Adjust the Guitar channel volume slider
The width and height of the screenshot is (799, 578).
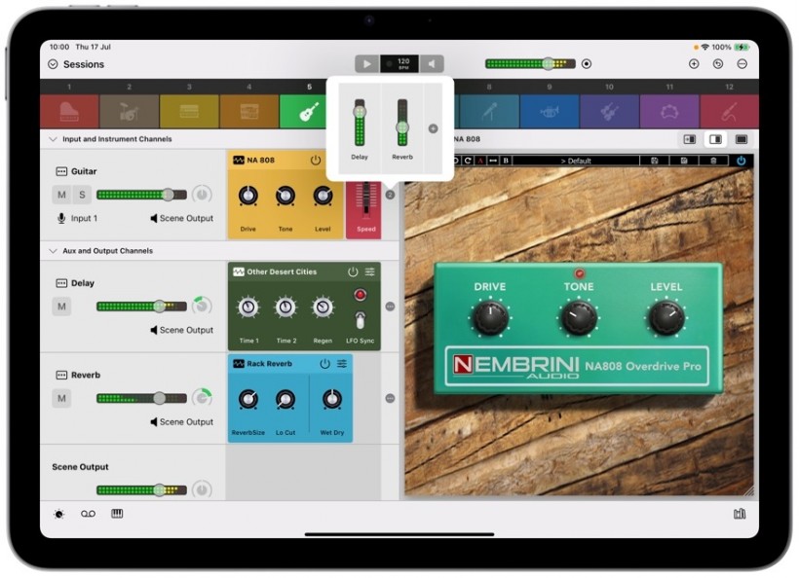(x=141, y=195)
